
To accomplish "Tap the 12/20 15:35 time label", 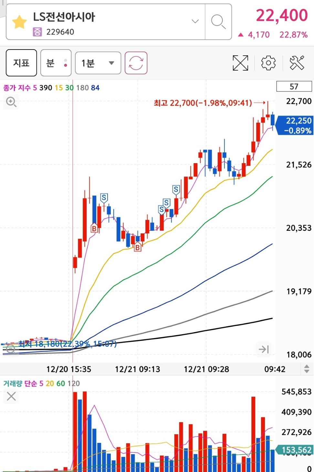I will pyautogui.click(x=69, y=369).
